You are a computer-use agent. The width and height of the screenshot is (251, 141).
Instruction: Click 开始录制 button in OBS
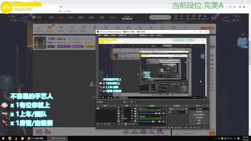tap(199, 112)
